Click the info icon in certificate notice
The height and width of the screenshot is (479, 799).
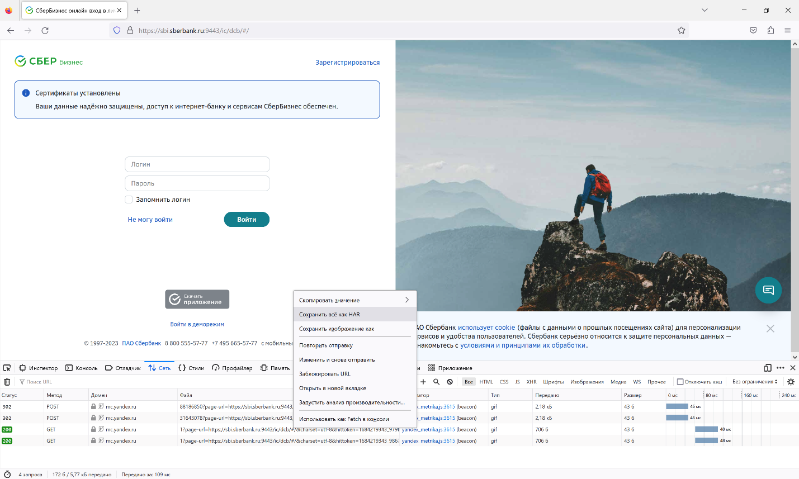[x=26, y=93]
